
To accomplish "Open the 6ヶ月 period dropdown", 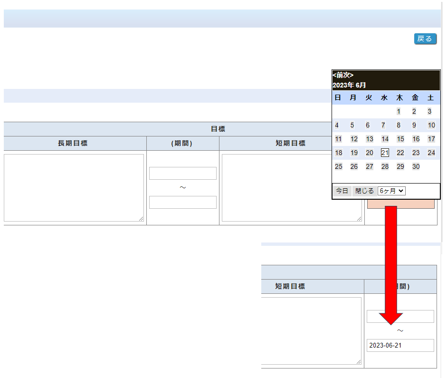I will (x=391, y=191).
